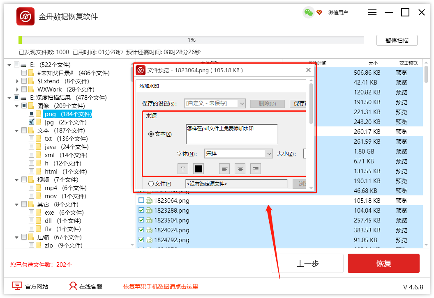Click the 删除(D) button
The image size is (434, 298).
(268, 103)
